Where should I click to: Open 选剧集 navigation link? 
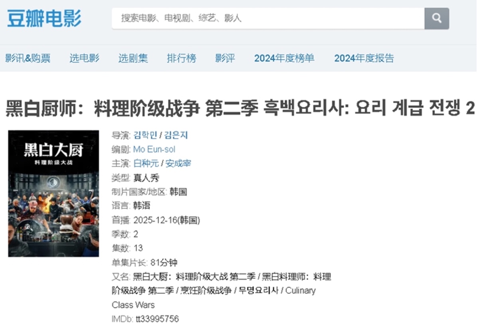pos(133,58)
